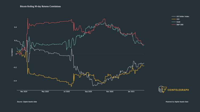This screenshot has width=200, height=112.
Task: Toggle the VIX legend entry
Action: 175,19
